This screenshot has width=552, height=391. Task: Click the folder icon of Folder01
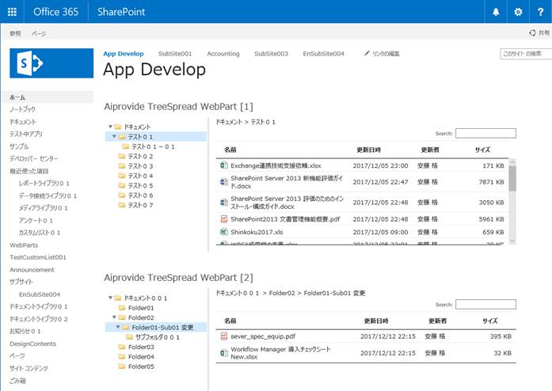[x=122, y=308]
